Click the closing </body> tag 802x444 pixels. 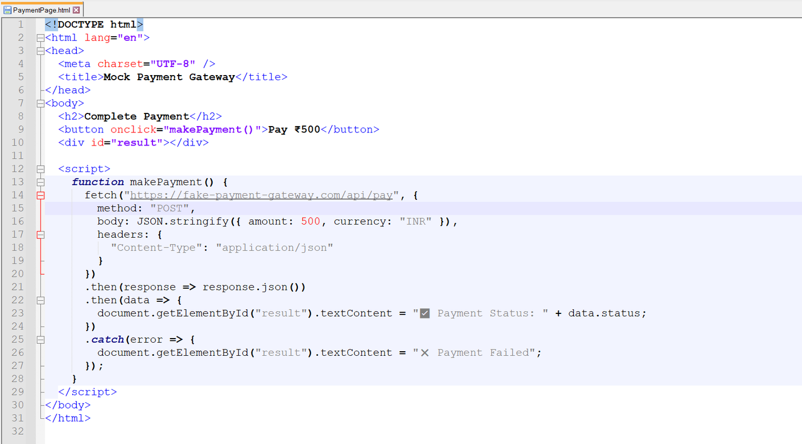[x=68, y=405]
